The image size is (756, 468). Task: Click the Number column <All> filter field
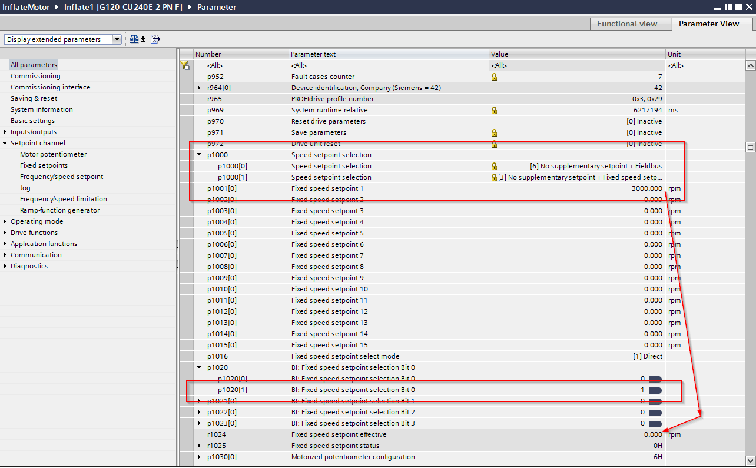point(241,65)
